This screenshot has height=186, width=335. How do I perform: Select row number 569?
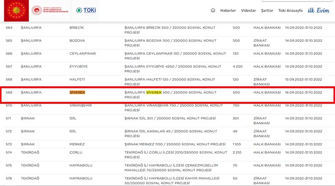click(9, 93)
